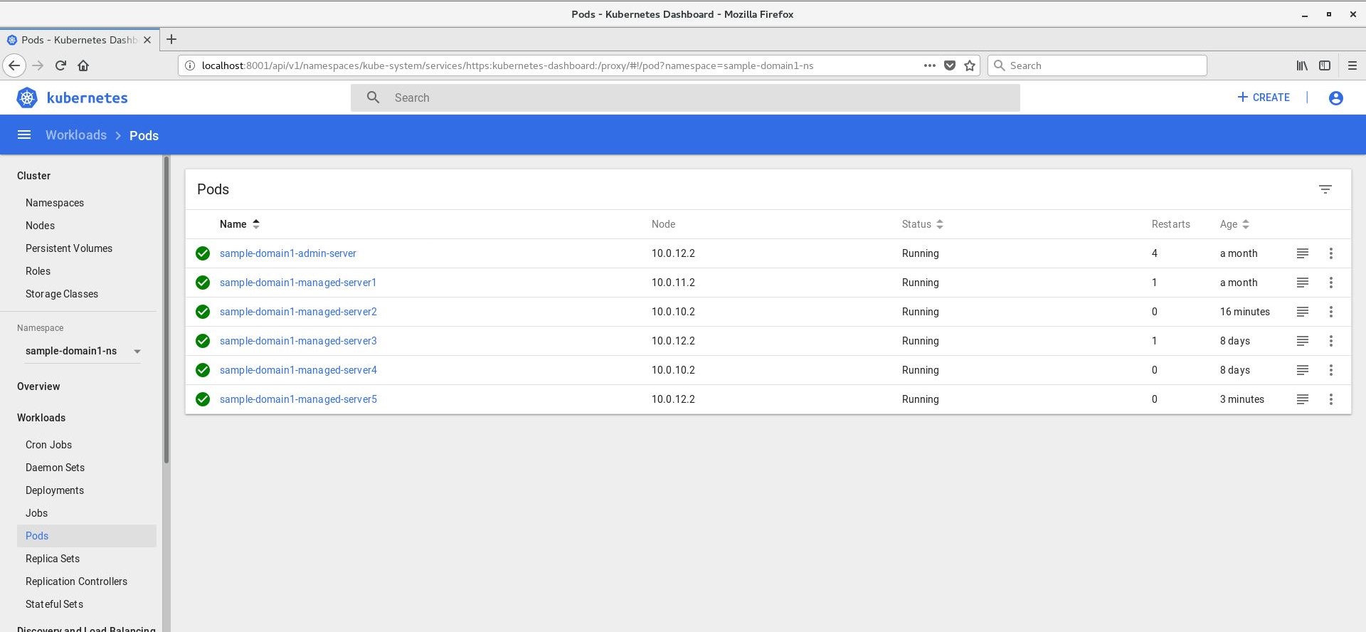Click the Kubernetes dashboard search field
The image size is (1366, 632).
(x=684, y=98)
